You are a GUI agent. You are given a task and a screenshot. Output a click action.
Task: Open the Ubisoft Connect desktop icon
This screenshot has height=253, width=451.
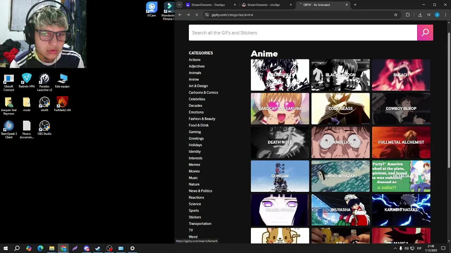click(9, 83)
